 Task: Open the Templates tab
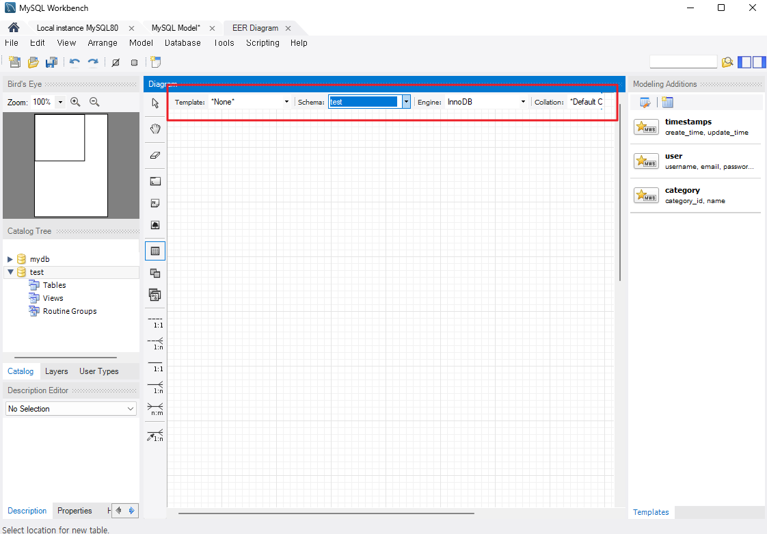coord(651,512)
